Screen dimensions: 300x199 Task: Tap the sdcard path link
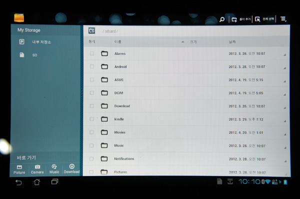(110, 31)
